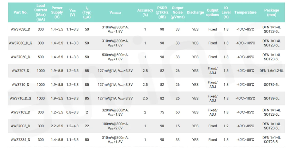Click the Output Noise column header
The height and width of the screenshot is (149, 291).
click(178, 12)
